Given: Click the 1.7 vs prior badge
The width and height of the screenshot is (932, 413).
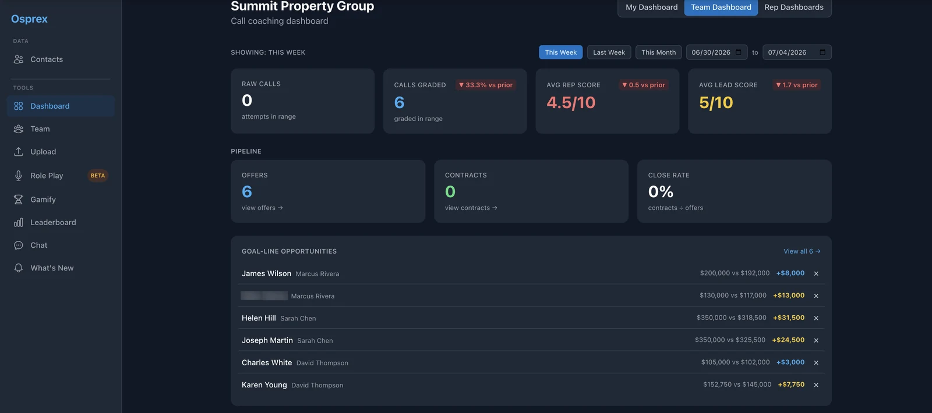Looking at the screenshot, I should pos(796,85).
